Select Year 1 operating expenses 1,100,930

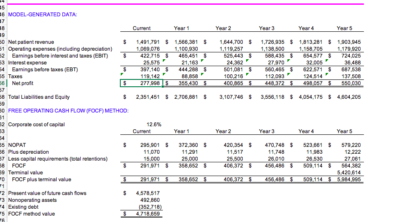tap(186, 49)
